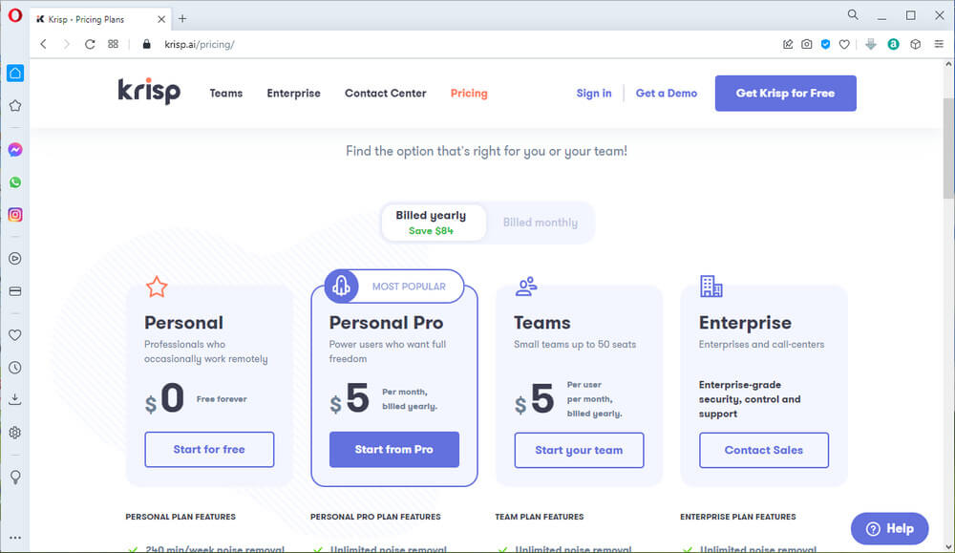
Task: Open Settings gear in sidebar
Action: [15, 433]
